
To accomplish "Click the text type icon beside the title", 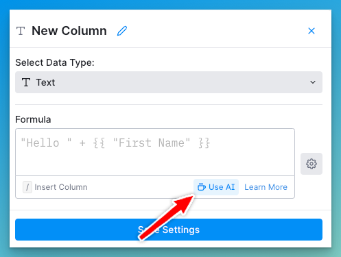I will 21,31.
